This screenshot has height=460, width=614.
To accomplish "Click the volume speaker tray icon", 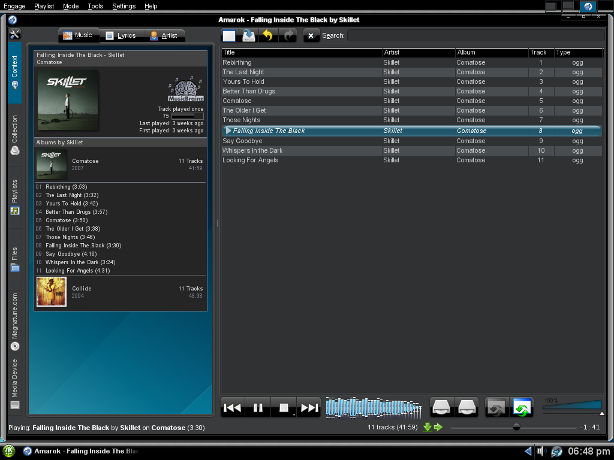I will click(x=541, y=452).
